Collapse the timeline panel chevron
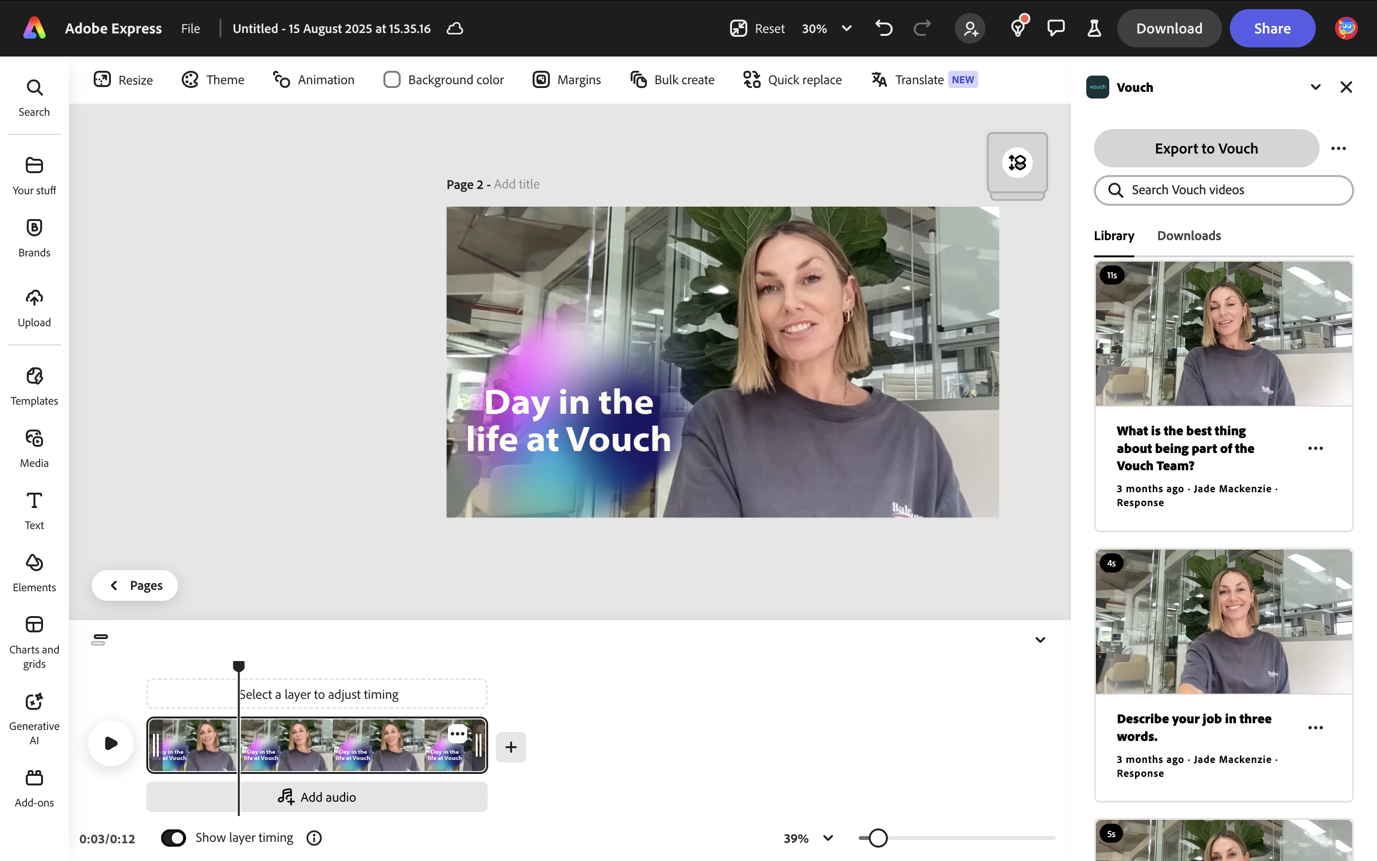1377x861 pixels. (x=1040, y=640)
